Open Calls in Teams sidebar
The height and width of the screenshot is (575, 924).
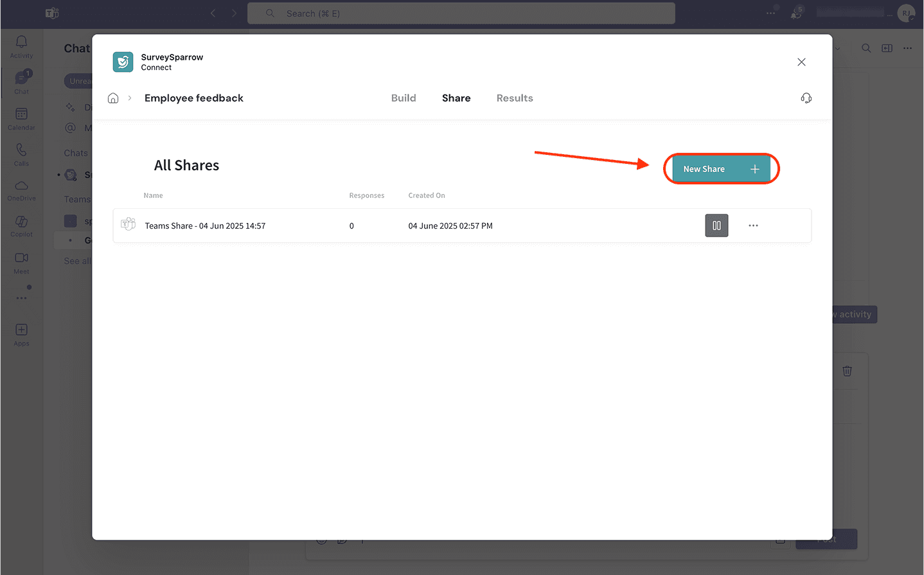[x=21, y=154]
